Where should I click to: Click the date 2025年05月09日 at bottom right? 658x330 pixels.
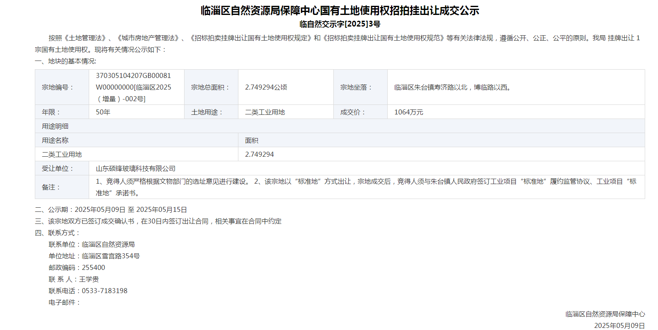click(619, 325)
